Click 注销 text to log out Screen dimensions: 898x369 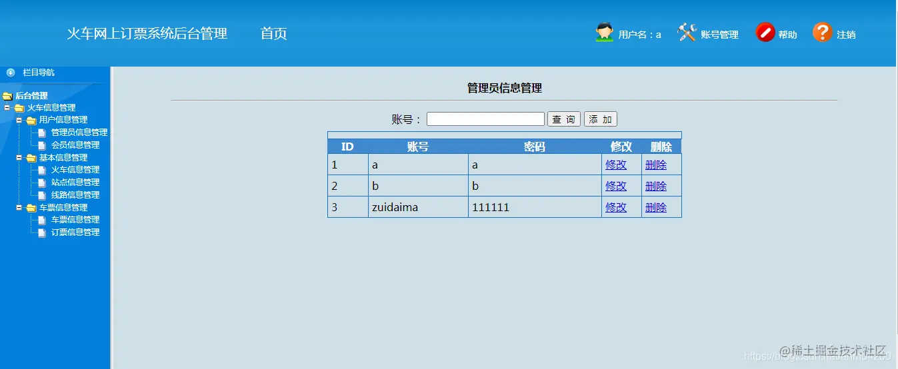point(846,35)
